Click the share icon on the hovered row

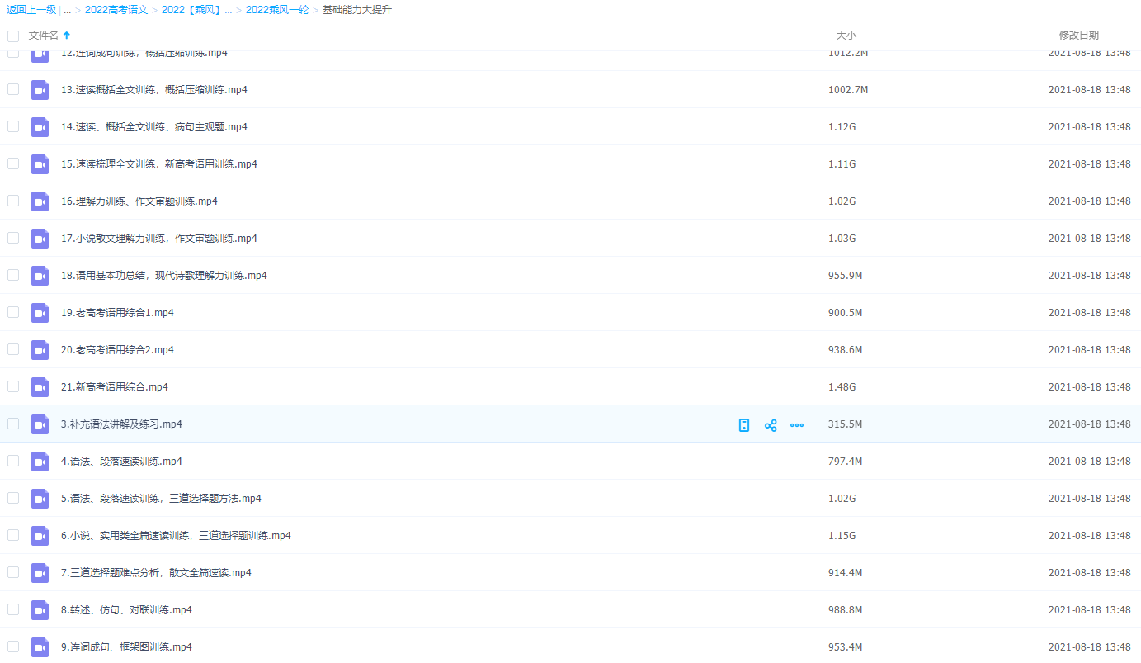tap(771, 425)
